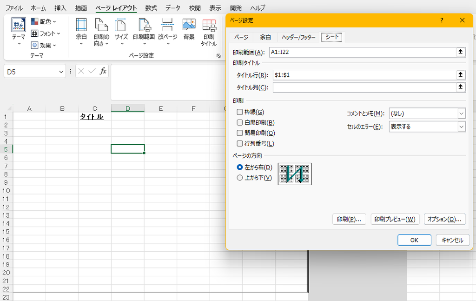Viewport: 476px width, 301px height.
Task: Click the タイトル行 range picker arrow
Action: (x=461, y=75)
